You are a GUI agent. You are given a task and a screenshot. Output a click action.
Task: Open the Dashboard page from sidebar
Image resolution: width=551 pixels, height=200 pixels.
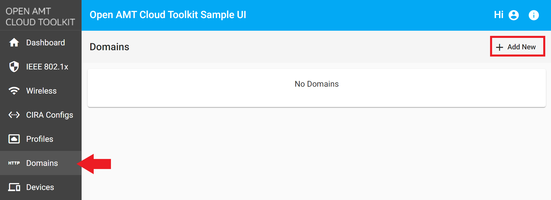pyautogui.click(x=45, y=42)
